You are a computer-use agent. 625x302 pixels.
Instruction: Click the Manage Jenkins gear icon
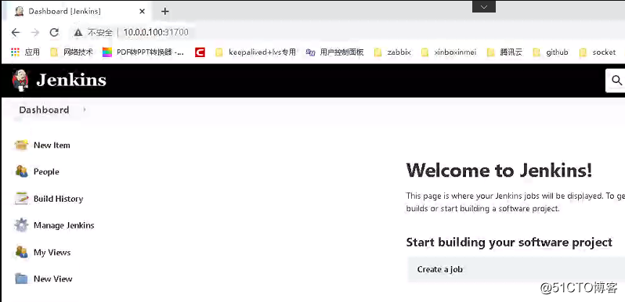(21, 225)
